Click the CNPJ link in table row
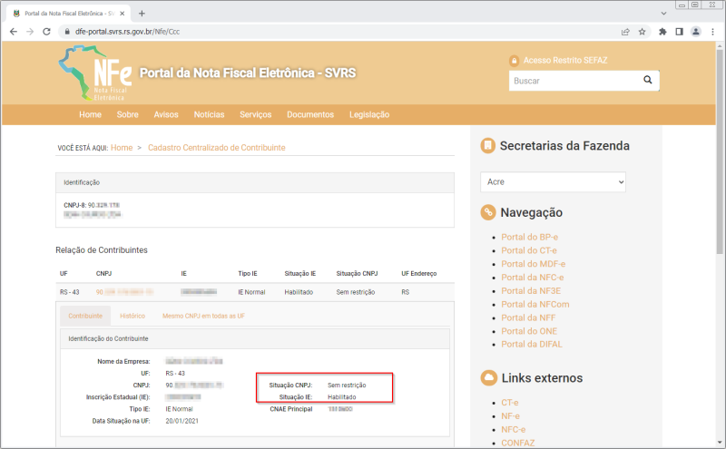 (x=124, y=292)
